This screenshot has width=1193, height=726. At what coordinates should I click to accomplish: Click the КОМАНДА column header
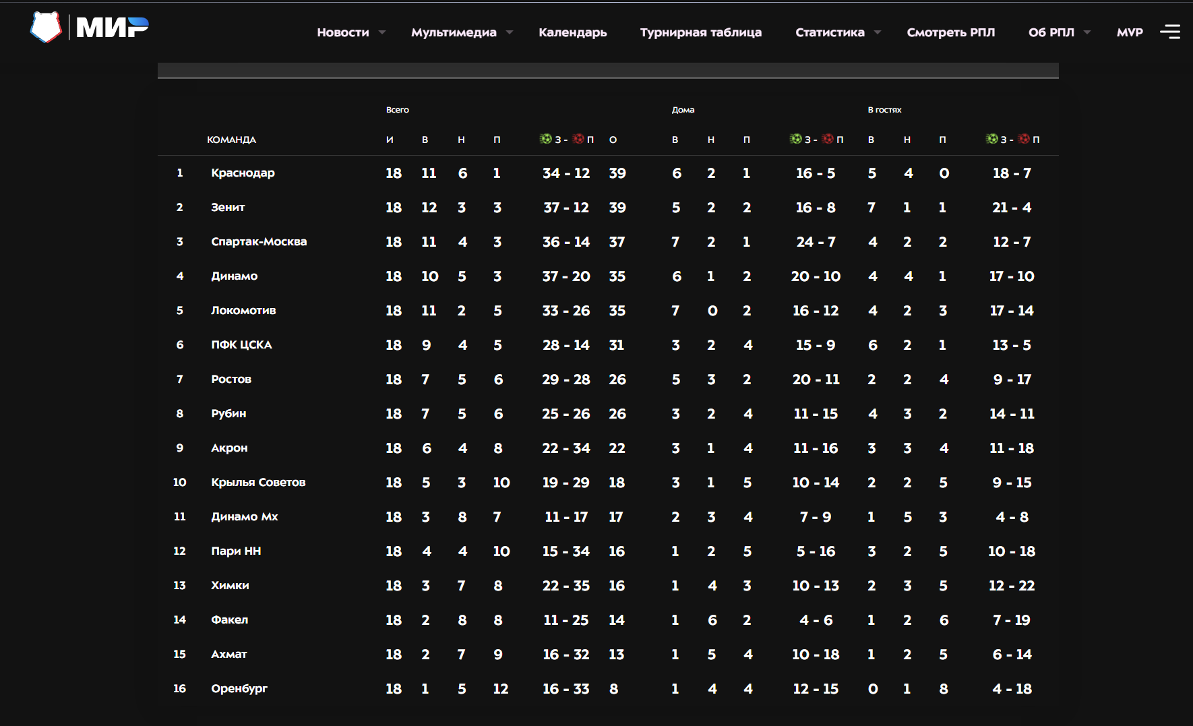[231, 140]
